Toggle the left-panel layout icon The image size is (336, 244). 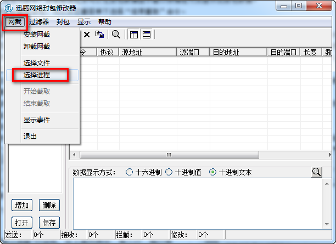click(x=134, y=35)
